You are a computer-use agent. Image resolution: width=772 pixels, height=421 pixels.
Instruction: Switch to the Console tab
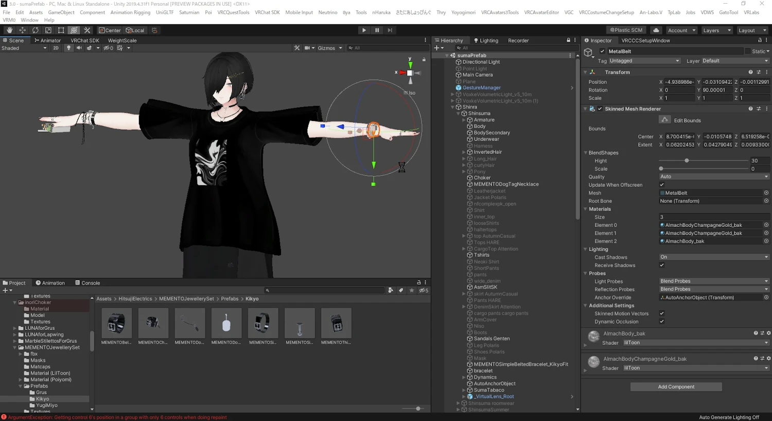coord(87,283)
